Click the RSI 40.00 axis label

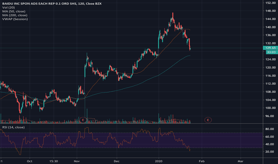click(x=270, y=144)
